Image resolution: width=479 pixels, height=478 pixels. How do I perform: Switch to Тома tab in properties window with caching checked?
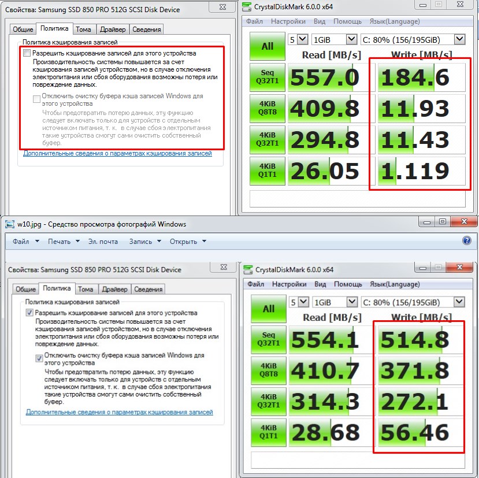pos(86,289)
